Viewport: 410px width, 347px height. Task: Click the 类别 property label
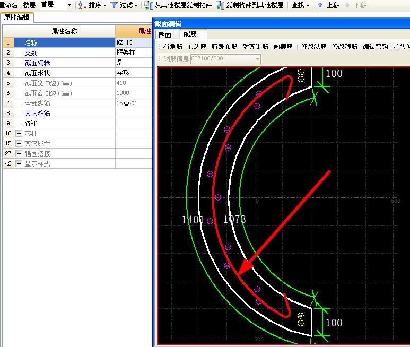[31, 53]
